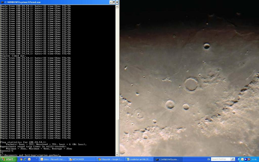Image resolution: width=259 pixels, height=162 pixels.
Task: Click the cmd scrollbar down arrow
Action: pyautogui.click(x=117, y=154)
